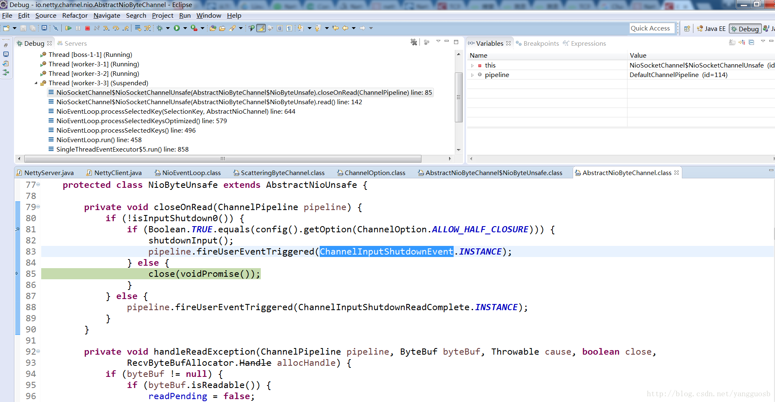Resume the suspended debug thread
Viewport: 775px width, 402px height.
coord(68,28)
